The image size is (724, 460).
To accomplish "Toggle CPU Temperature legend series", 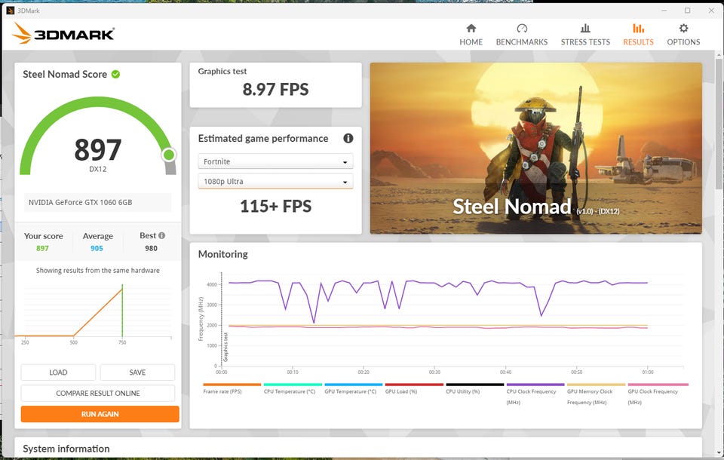I will point(293,388).
